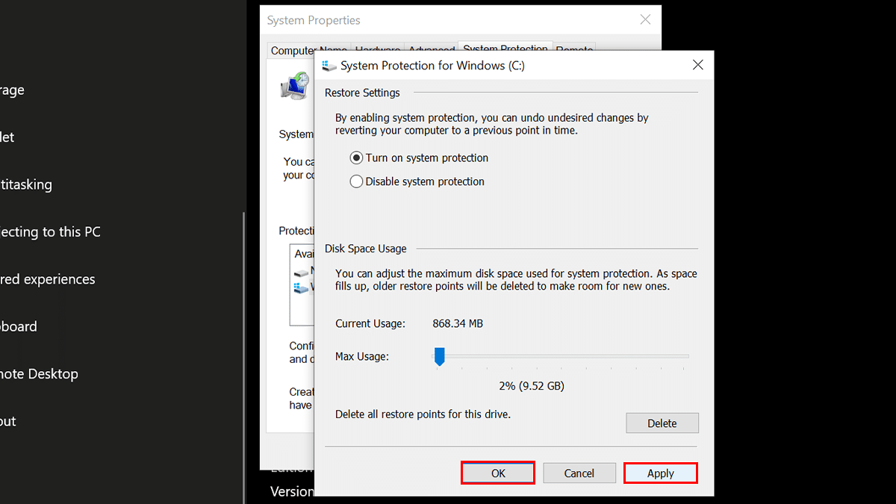Screen dimensions: 896x504
Task: Open Remote Desktop in the sidebar
Action: 39,374
